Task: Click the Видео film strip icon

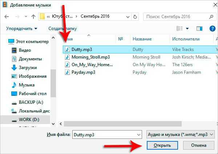Action: coord(14,50)
